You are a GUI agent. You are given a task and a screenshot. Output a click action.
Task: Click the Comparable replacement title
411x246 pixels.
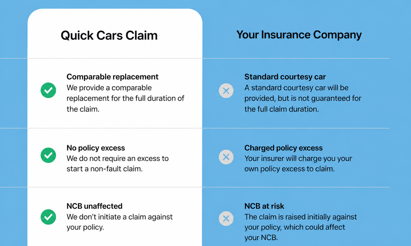point(112,77)
